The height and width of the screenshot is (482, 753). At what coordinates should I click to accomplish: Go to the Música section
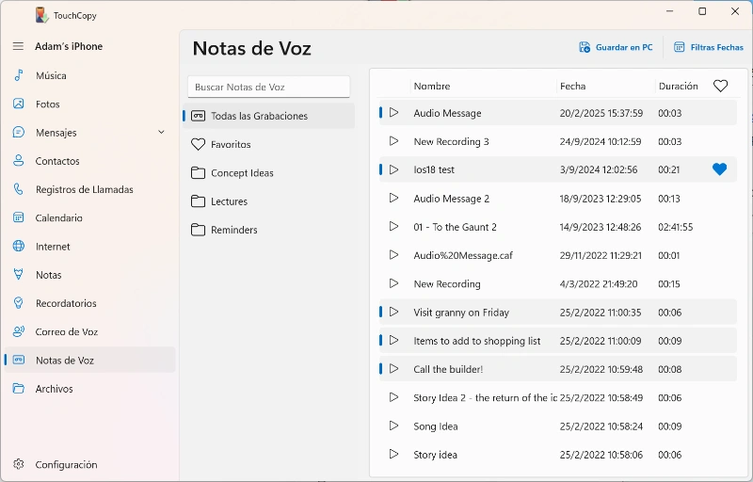pyautogui.click(x=51, y=75)
